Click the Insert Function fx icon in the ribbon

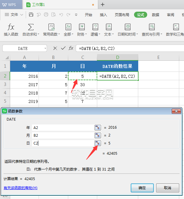point(11,27)
